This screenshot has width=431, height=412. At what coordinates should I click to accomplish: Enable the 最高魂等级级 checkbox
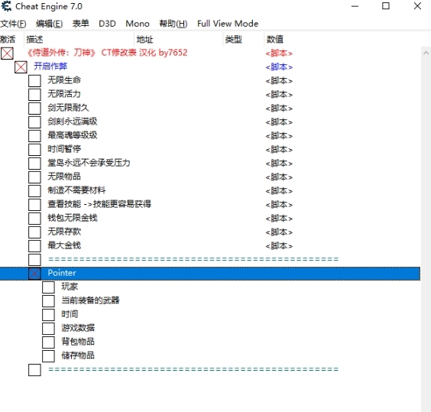tap(34, 135)
